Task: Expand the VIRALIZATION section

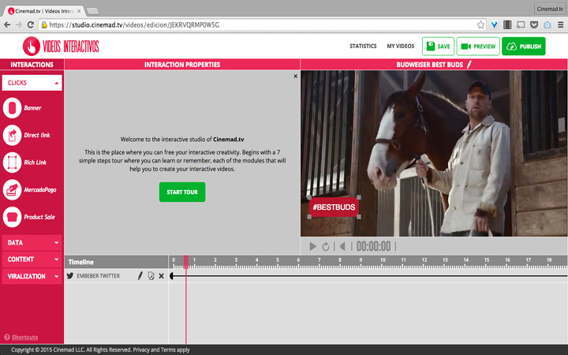Action: tap(32, 276)
